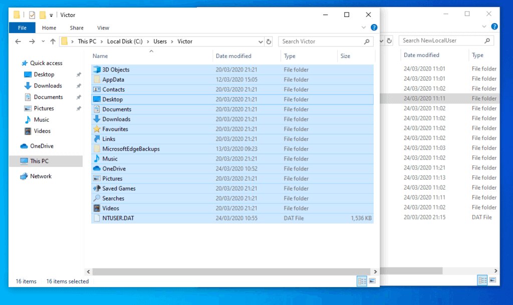Refresh the NewLocalUser background window
This screenshot has width=513, height=305.
(389, 40)
